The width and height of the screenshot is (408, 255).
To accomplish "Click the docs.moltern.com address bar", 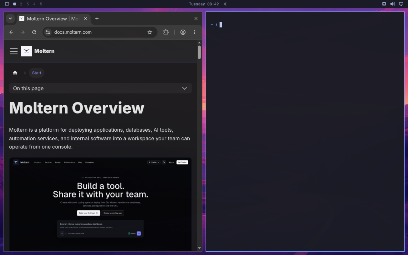I will click(x=100, y=32).
